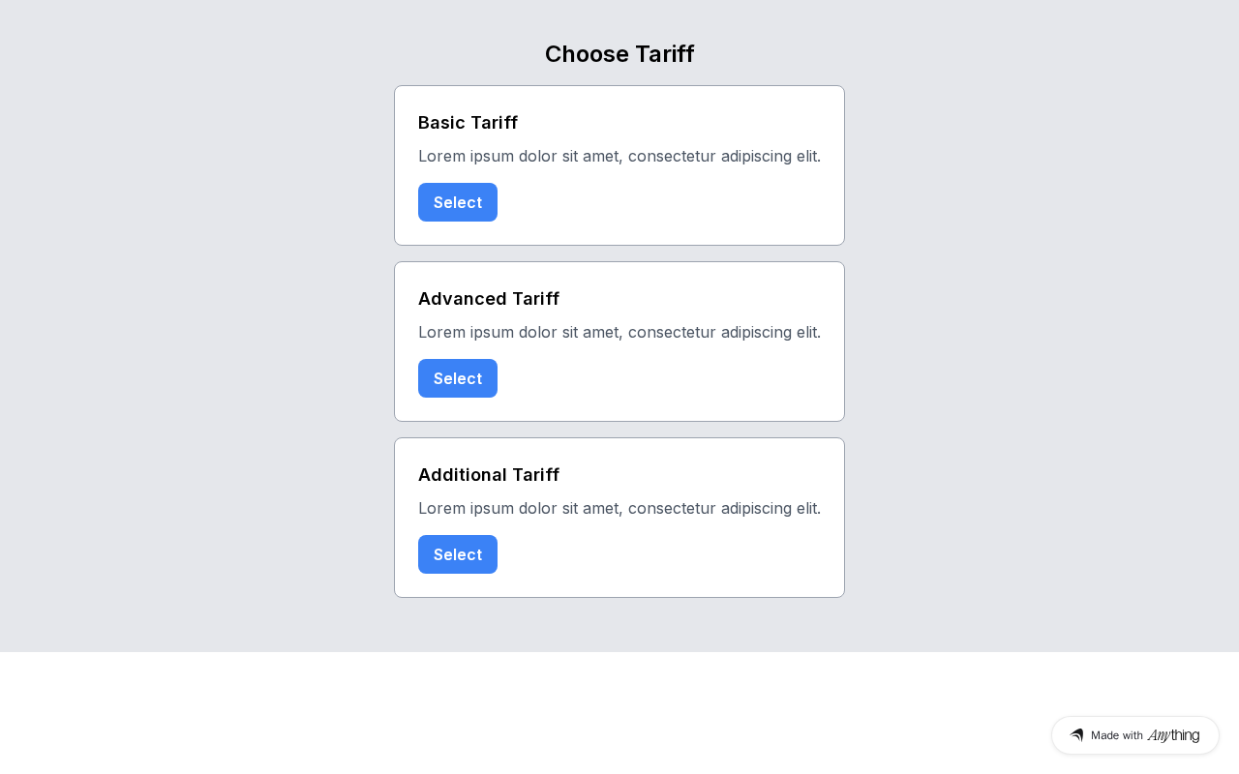Click the Basic Tariff description text
Image resolution: width=1239 pixels, height=774 pixels.
[x=619, y=157]
